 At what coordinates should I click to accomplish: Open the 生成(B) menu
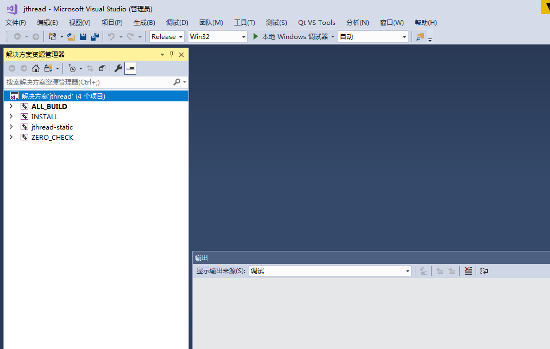pyautogui.click(x=144, y=23)
